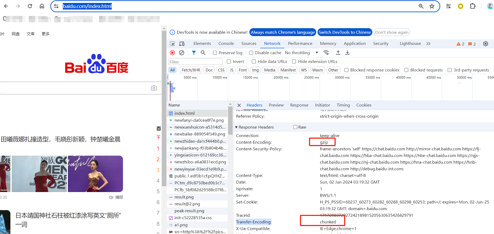The image size is (494, 234).
Task: Open the Preview tab in request details
Action: [276, 105]
